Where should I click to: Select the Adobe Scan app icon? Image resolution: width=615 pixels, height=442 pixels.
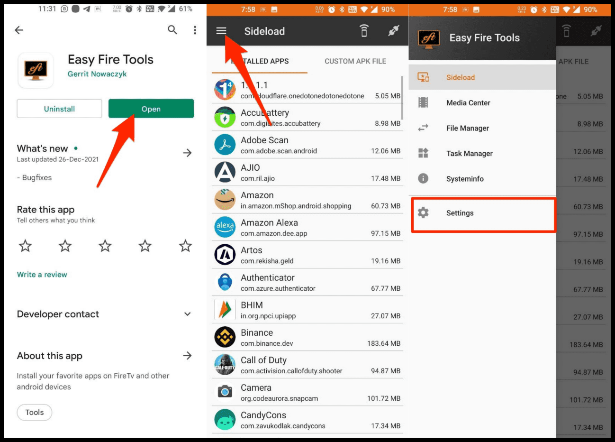pyautogui.click(x=225, y=145)
